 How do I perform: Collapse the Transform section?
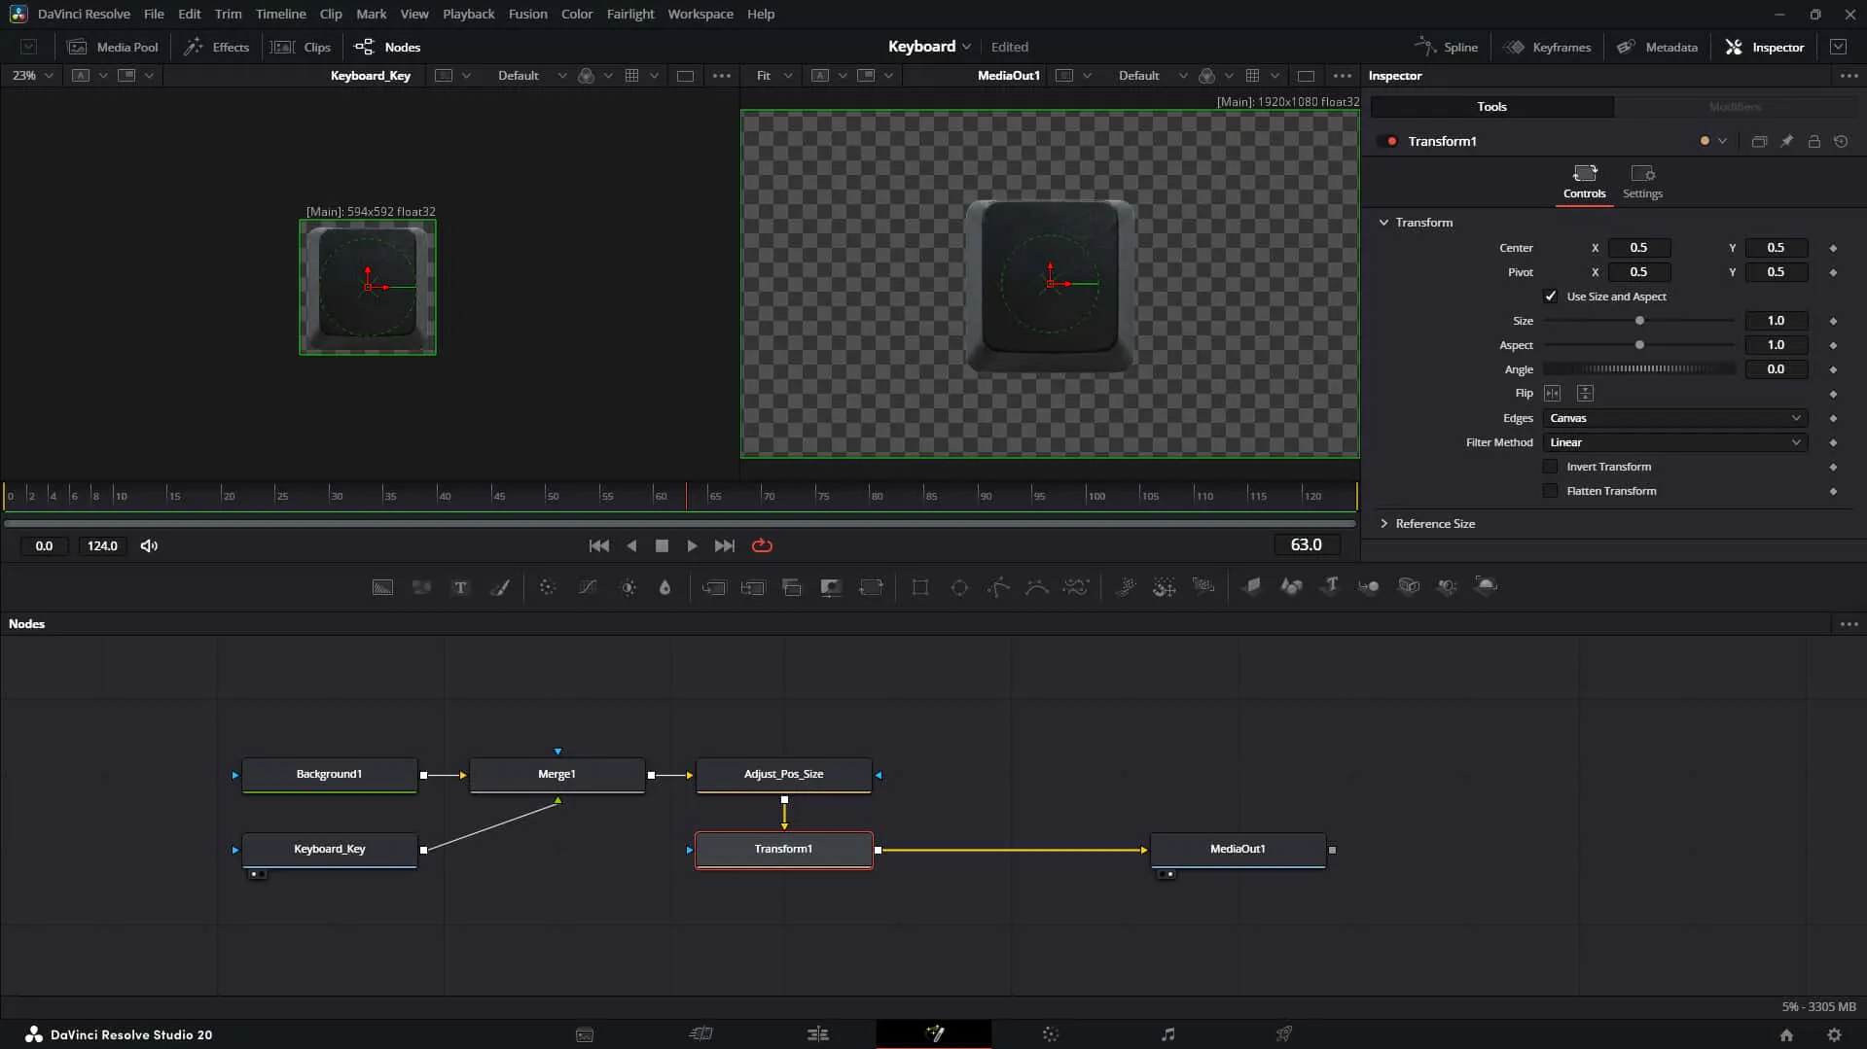1383,223
